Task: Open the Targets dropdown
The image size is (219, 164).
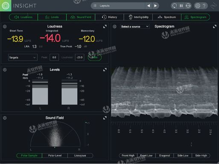Action: [x=23, y=58]
